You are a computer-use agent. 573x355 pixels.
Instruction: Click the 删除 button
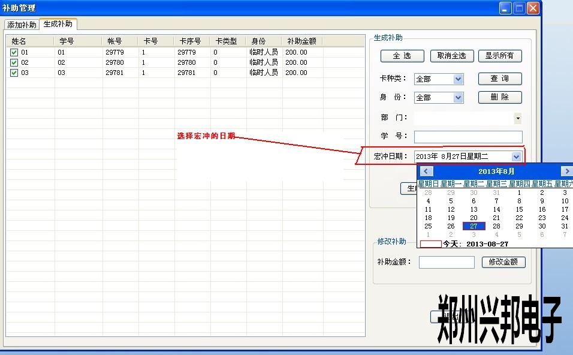pyautogui.click(x=499, y=97)
